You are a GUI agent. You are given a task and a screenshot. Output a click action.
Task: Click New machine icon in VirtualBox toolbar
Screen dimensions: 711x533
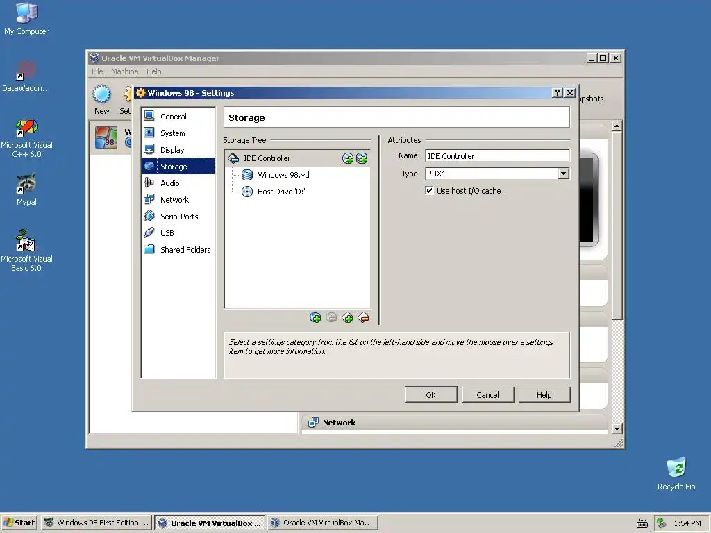[101, 99]
